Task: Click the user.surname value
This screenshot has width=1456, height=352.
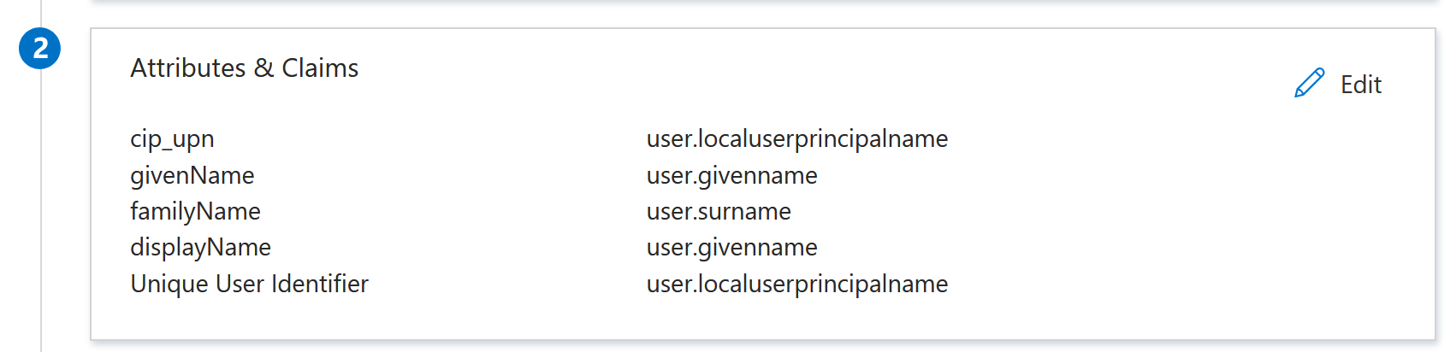Action: (719, 211)
